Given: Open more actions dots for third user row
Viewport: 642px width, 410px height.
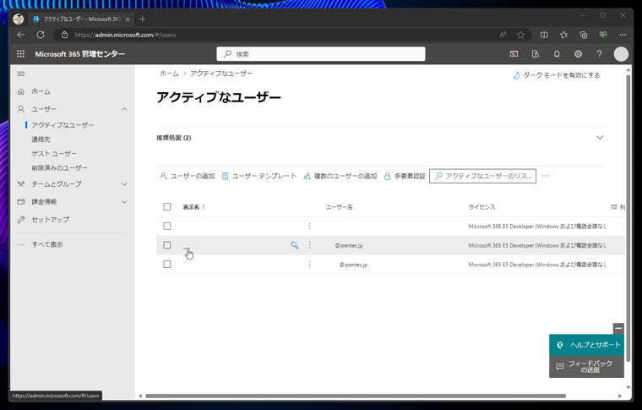Looking at the screenshot, I should click(x=309, y=265).
